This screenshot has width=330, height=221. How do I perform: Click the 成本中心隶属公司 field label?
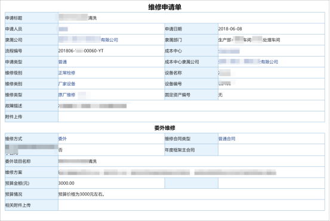pyautogui.click(x=182, y=62)
